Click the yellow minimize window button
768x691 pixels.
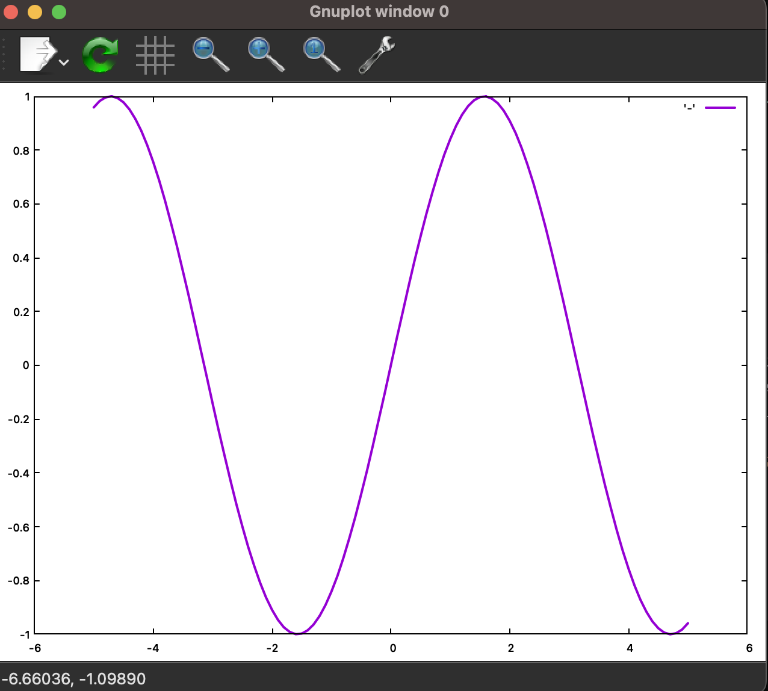point(35,11)
